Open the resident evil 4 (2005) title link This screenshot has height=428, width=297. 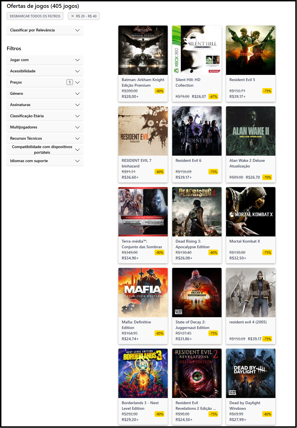point(248,322)
